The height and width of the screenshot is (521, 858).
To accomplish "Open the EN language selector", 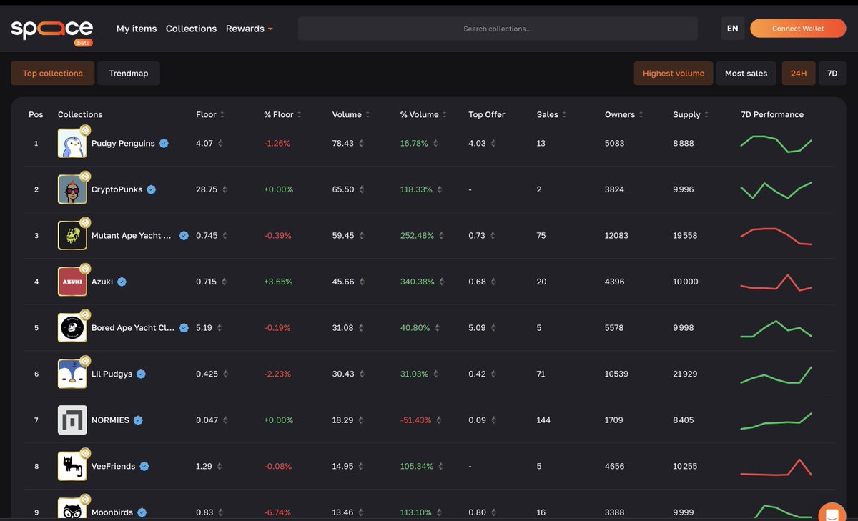I will coord(732,29).
